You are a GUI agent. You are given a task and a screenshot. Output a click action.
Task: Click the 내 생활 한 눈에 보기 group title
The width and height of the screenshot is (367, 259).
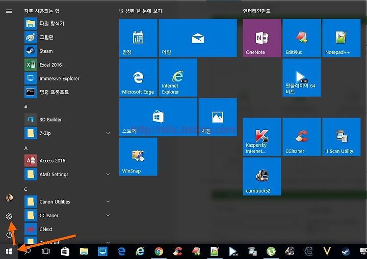coord(141,11)
